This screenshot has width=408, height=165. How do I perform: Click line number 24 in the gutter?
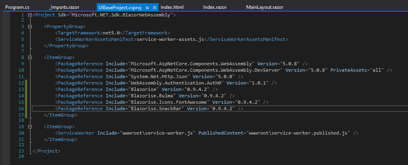(x=21, y=156)
